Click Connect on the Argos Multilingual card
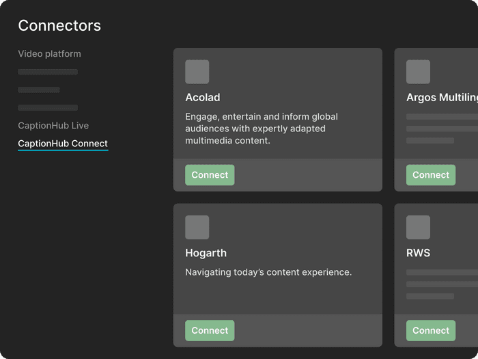The width and height of the screenshot is (478, 359). pyautogui.click(x=431, y=175)
